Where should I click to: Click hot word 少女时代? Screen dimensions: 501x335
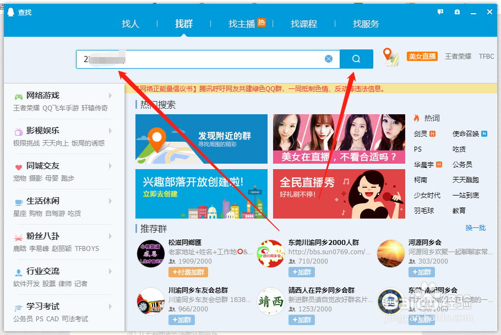tap(427, 195)
